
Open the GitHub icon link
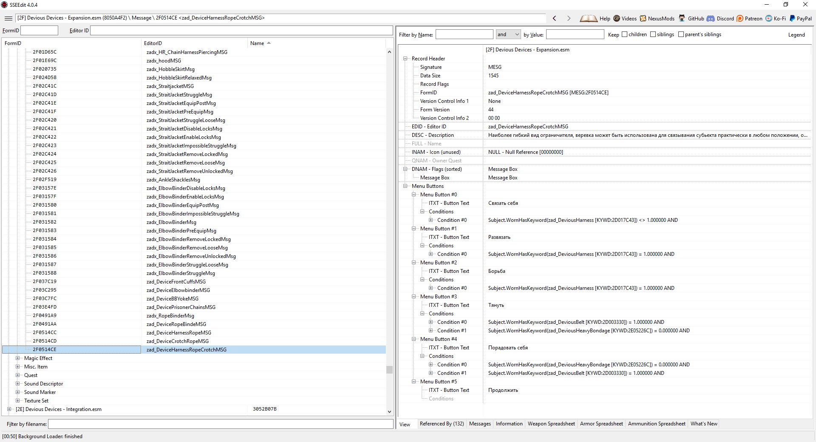click(682, 18)
